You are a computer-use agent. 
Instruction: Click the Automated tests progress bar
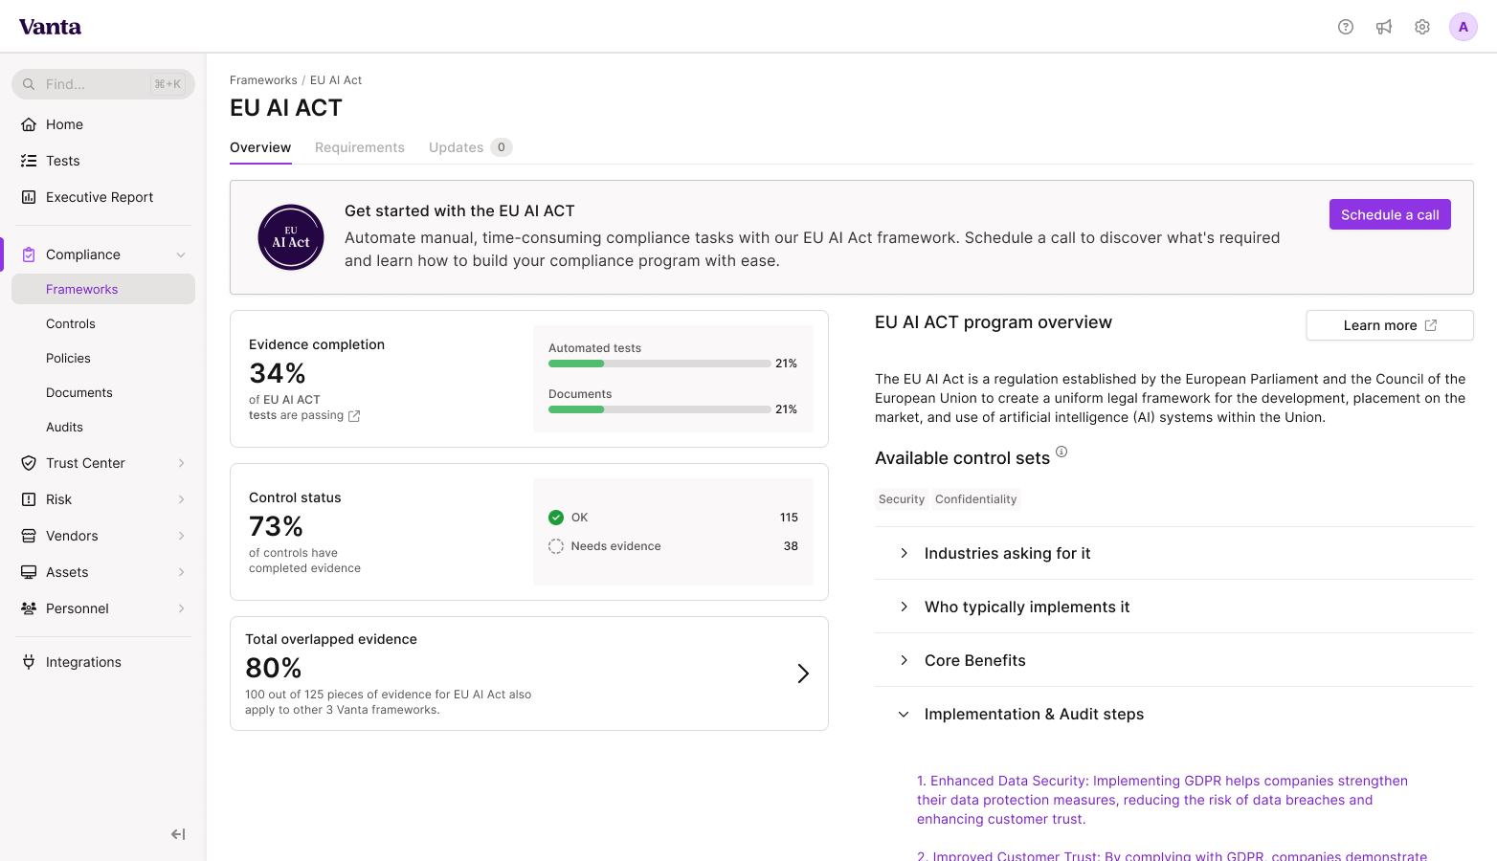(x=659, y=364)
